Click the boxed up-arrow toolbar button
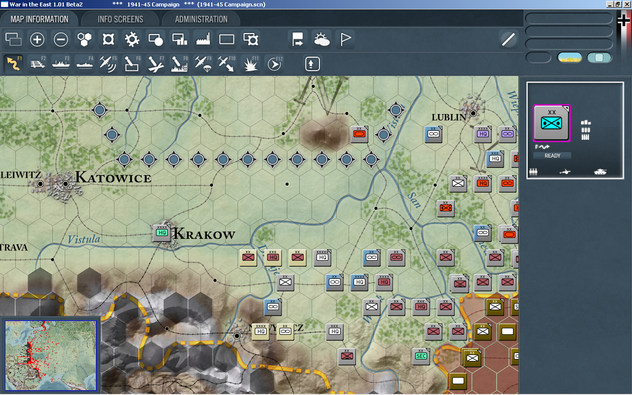 (313, 64)
